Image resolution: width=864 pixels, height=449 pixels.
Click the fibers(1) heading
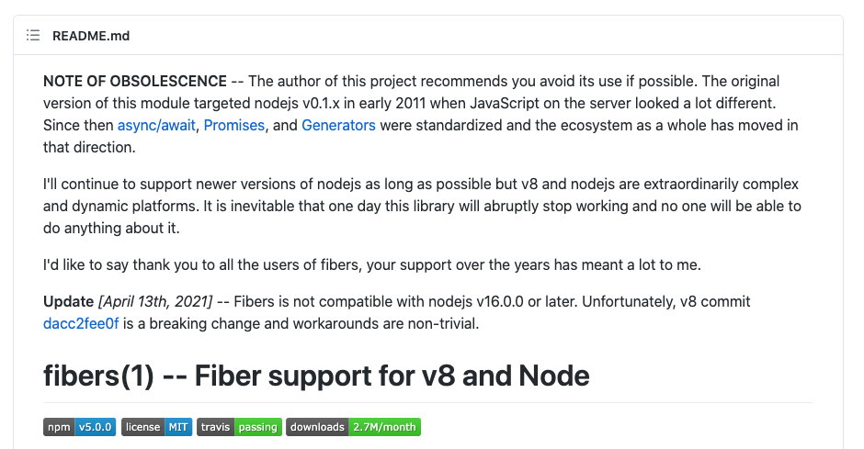coord(316,376)
